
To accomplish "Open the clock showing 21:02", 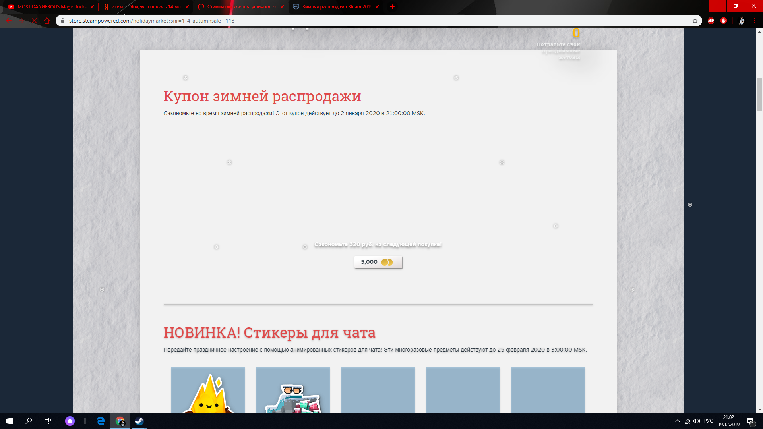I will 729,421.
